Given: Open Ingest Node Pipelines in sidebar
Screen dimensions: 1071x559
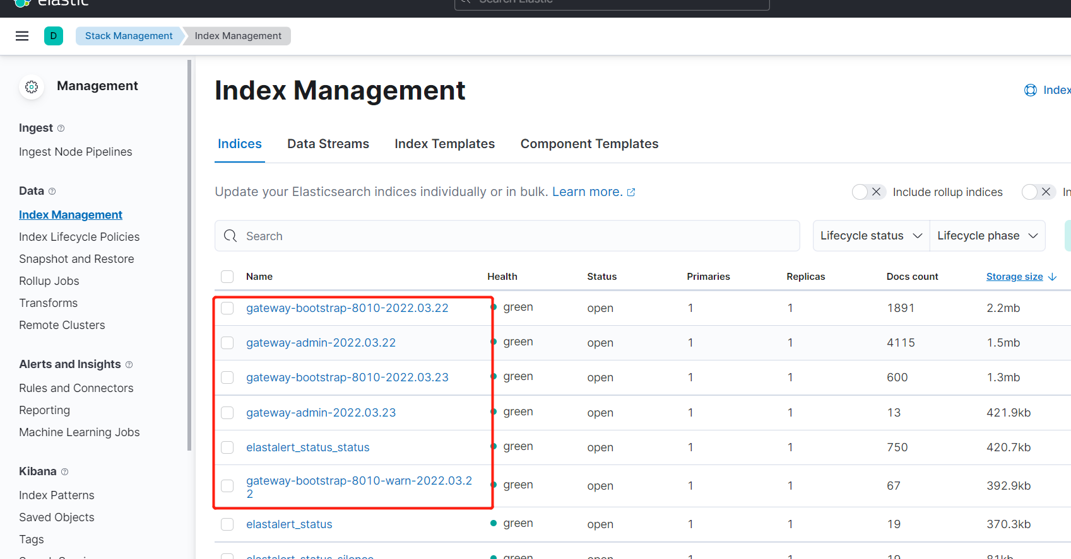Looking at the screenshot, I should pos(76,152).
